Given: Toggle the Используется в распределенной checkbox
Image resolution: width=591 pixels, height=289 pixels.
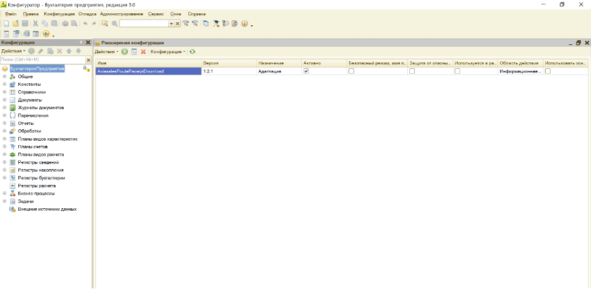Looking at the screenshot, I should (x=457, y=71).
